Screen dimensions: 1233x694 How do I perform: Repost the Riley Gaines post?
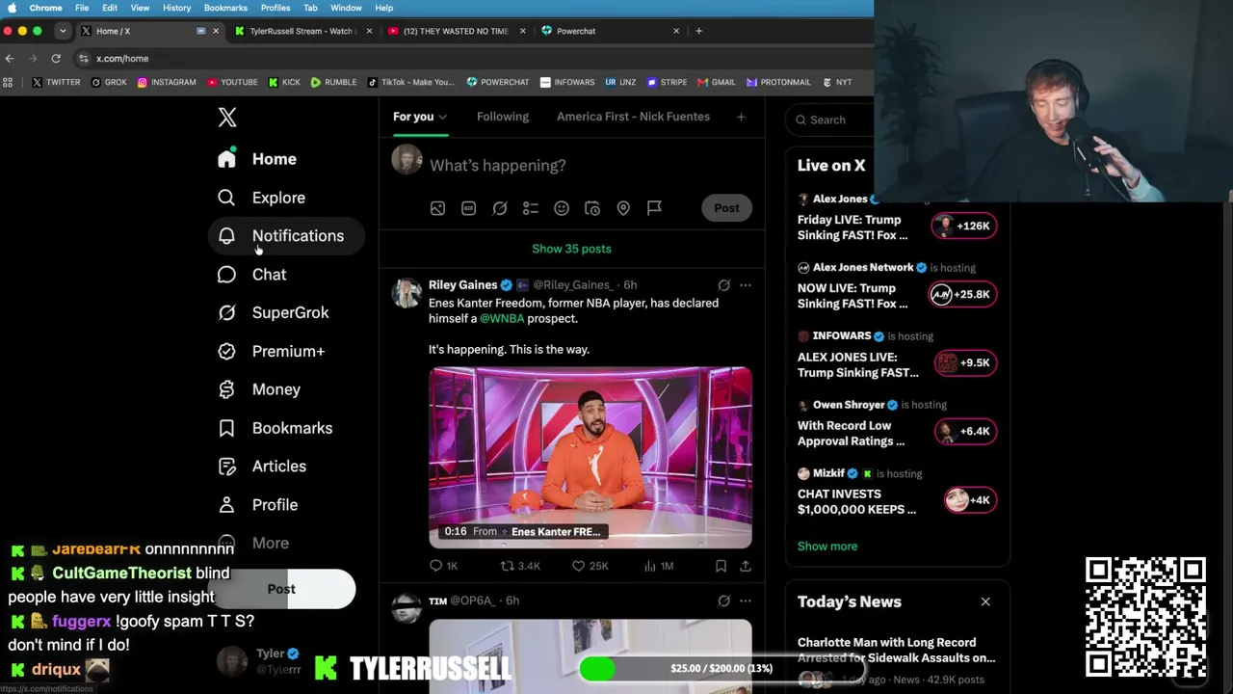tap(520, 566)
